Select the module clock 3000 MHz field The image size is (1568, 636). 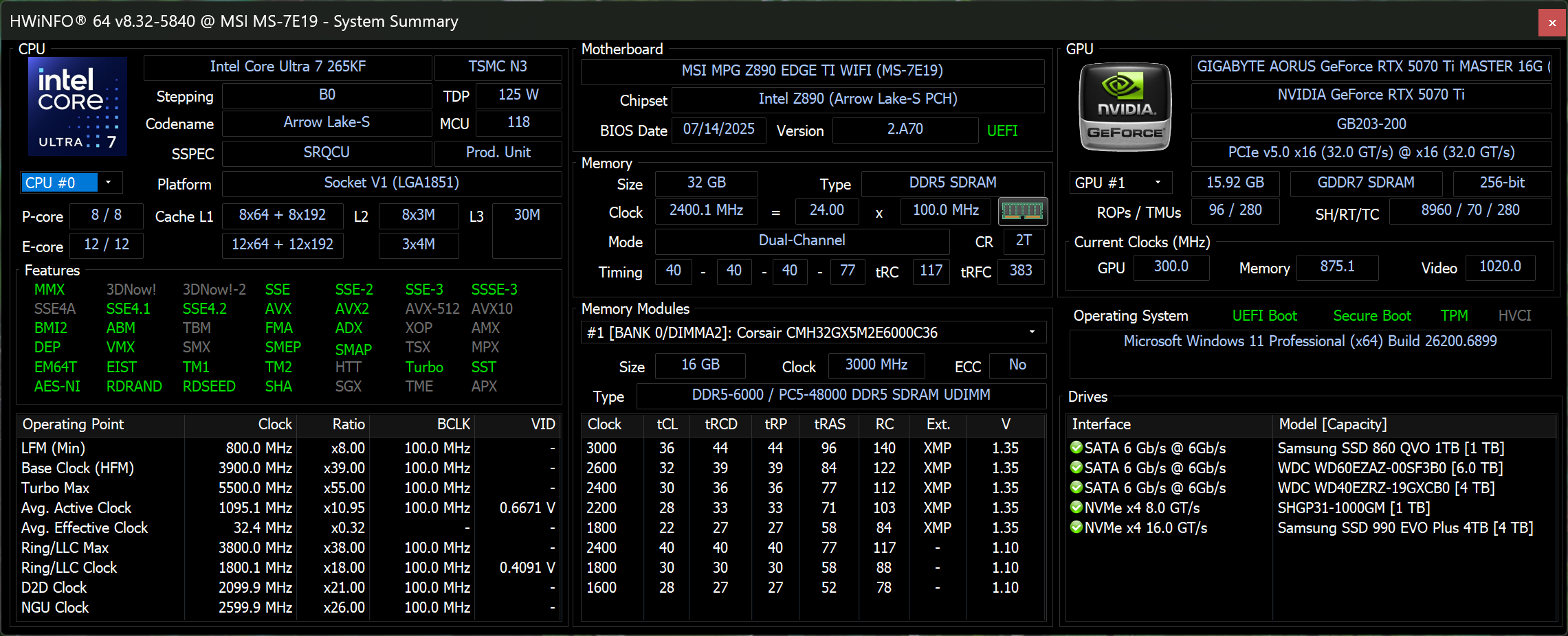coord(876,365)
